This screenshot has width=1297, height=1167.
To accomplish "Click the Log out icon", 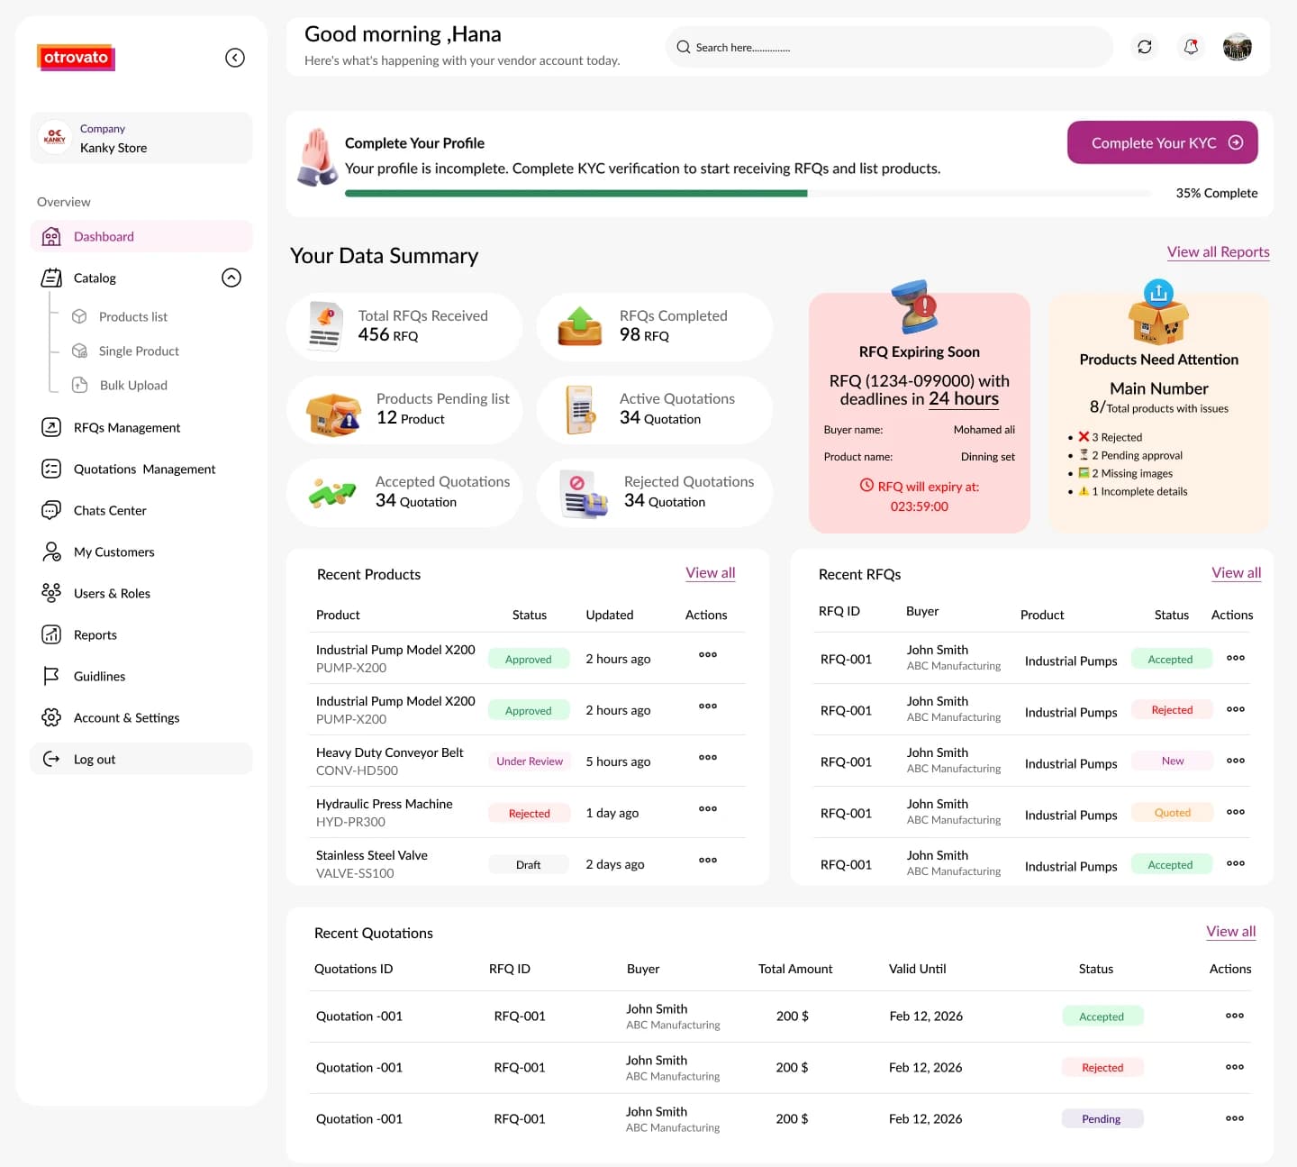I will (x=51, y=759).
